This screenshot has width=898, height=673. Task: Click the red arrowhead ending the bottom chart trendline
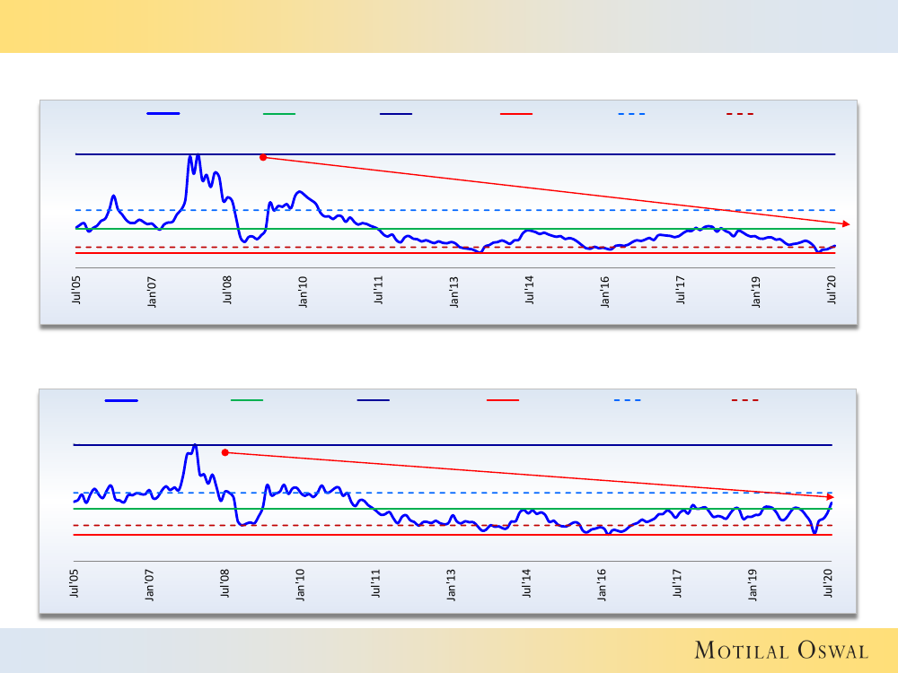(831, 496)
